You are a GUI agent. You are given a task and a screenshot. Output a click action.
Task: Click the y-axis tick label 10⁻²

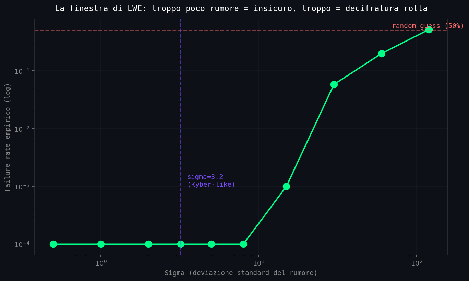pyautogui.click(x=22, y=128)
